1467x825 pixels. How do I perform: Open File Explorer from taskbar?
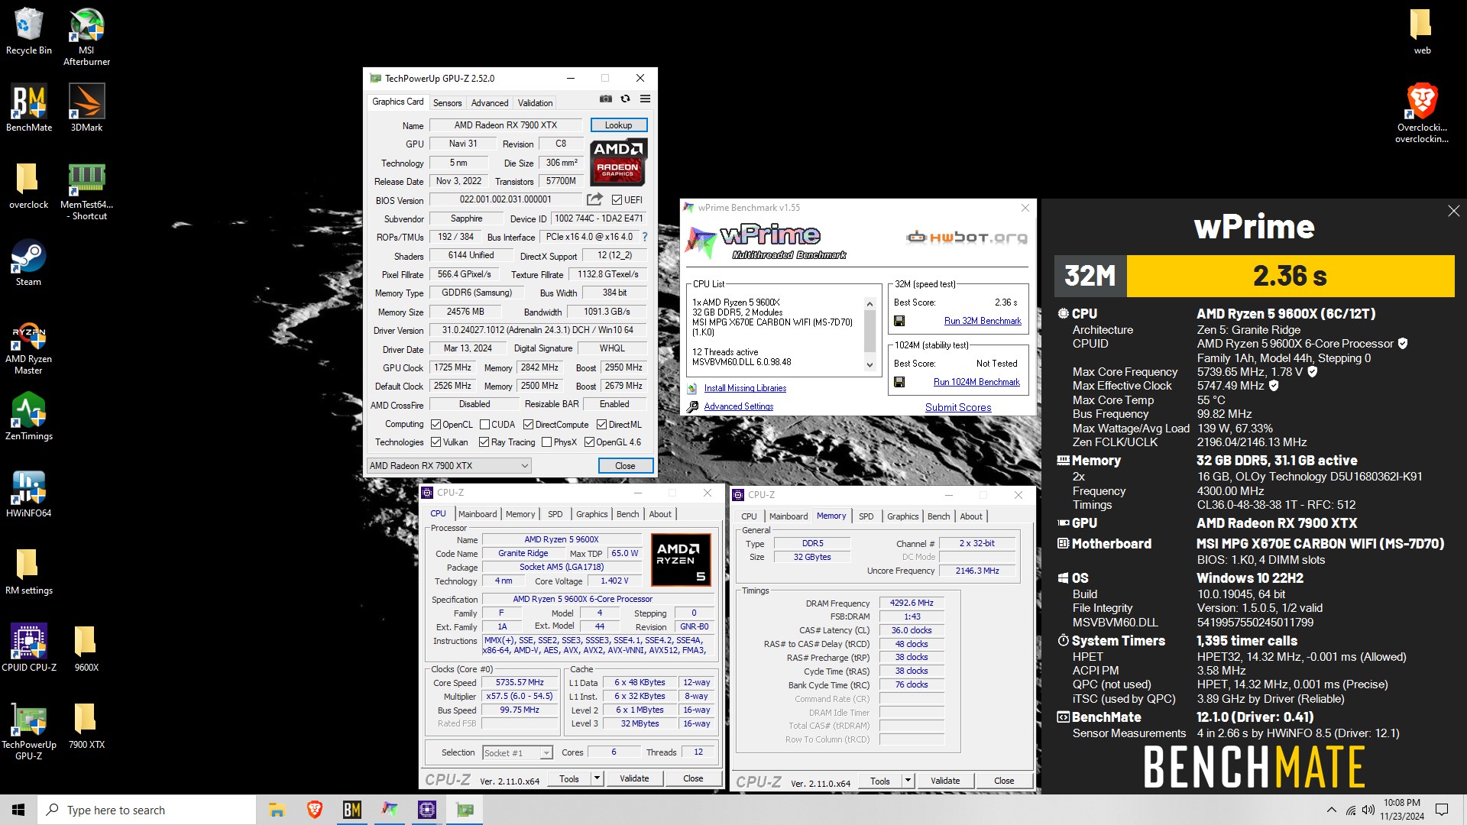277,810
